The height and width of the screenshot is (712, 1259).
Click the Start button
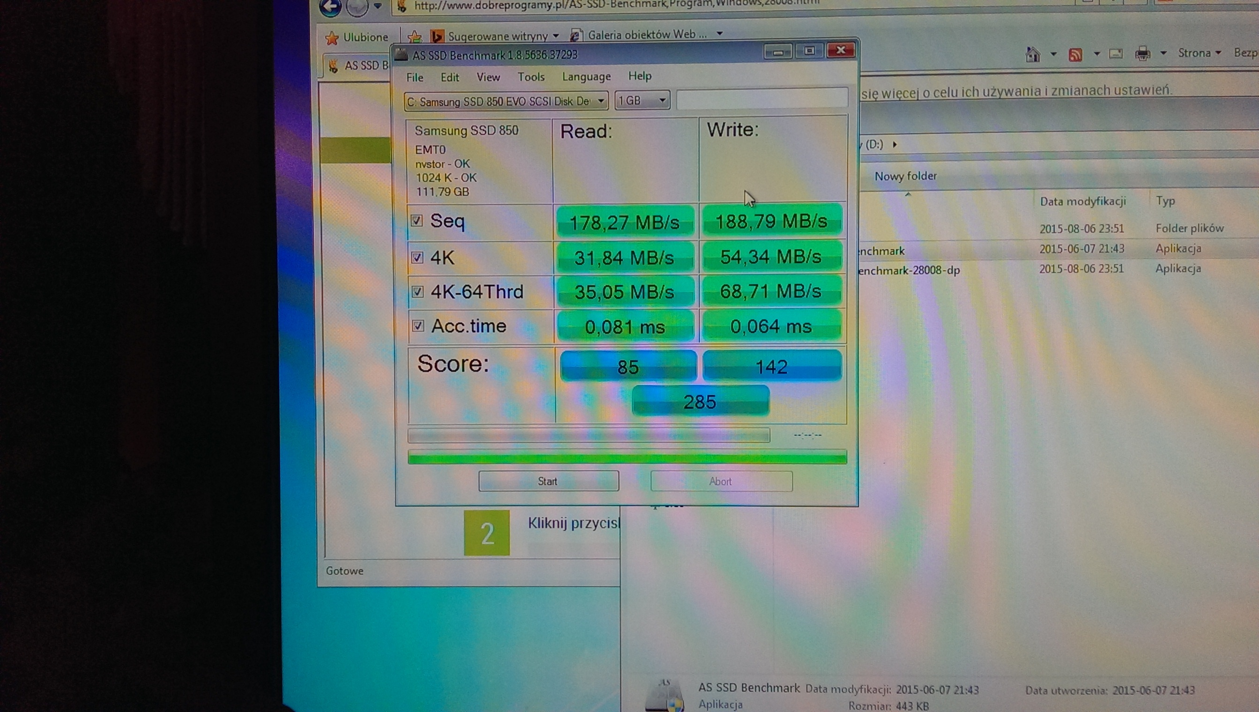click(548, 481)
